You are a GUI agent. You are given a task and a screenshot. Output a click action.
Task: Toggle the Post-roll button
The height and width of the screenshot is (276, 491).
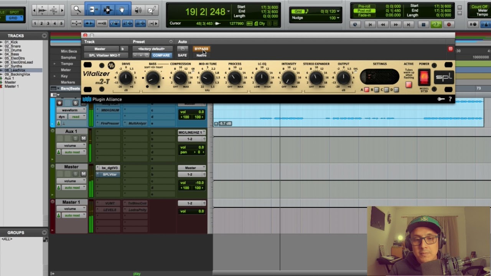click(x=364, y=11)
